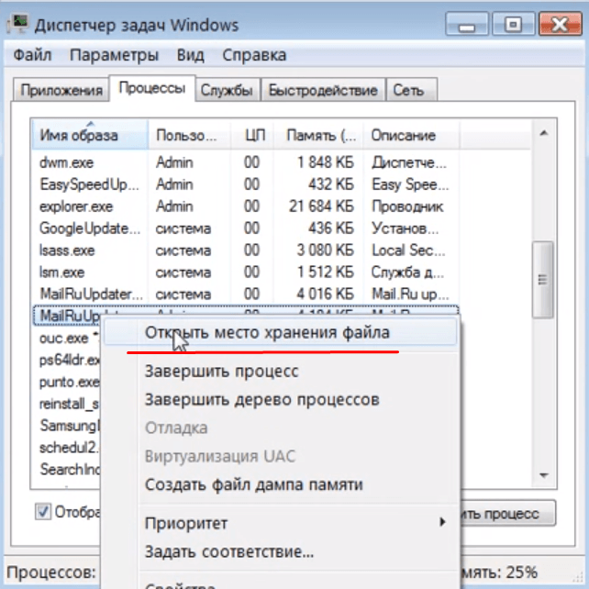Click the Проводник description cell
The image size is (589, 589).
(407, 206)
